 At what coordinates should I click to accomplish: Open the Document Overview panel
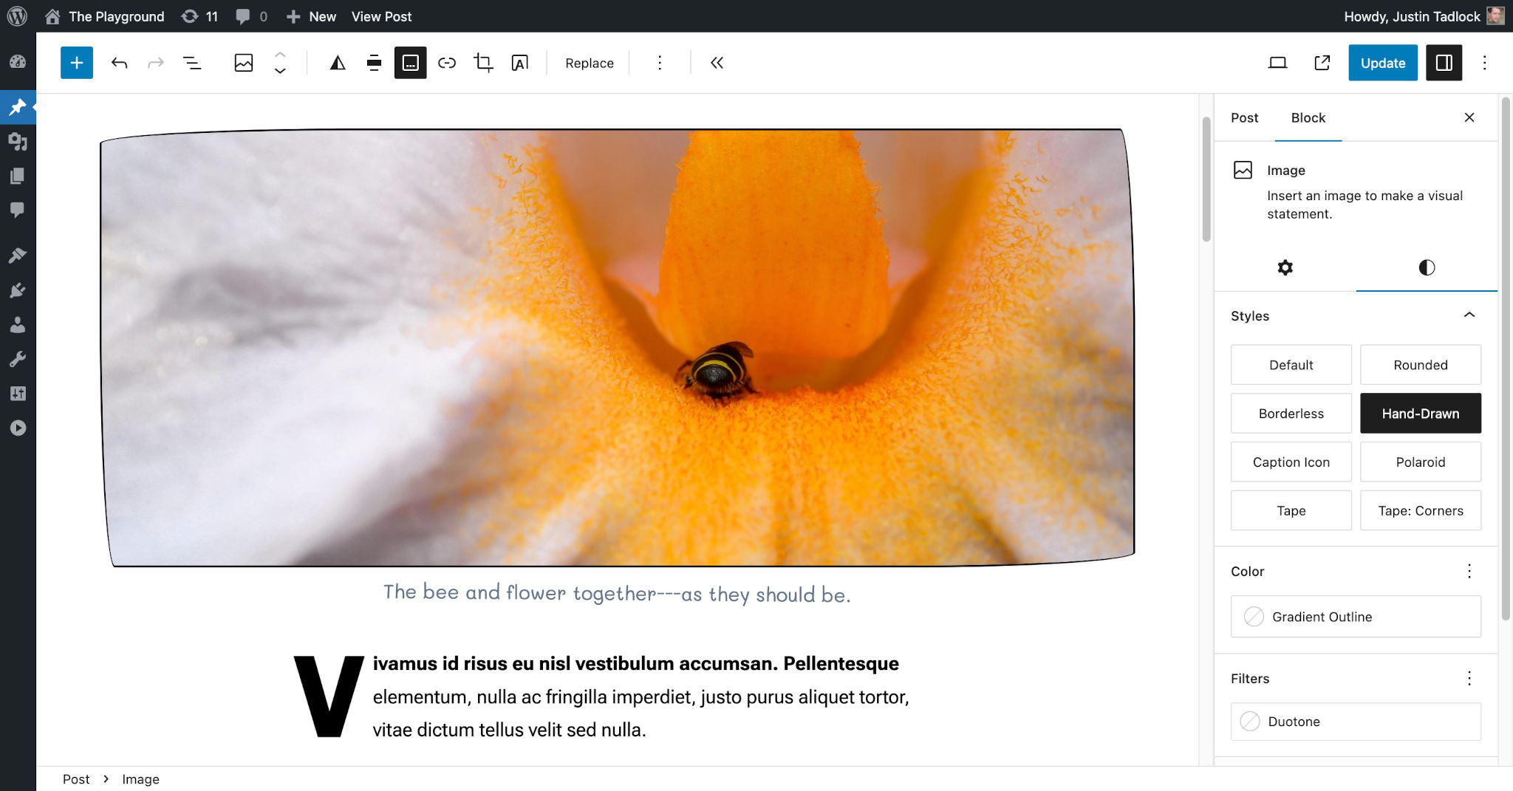click(x=191, y=63)
